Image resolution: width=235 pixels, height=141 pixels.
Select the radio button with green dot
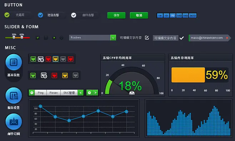54,38
